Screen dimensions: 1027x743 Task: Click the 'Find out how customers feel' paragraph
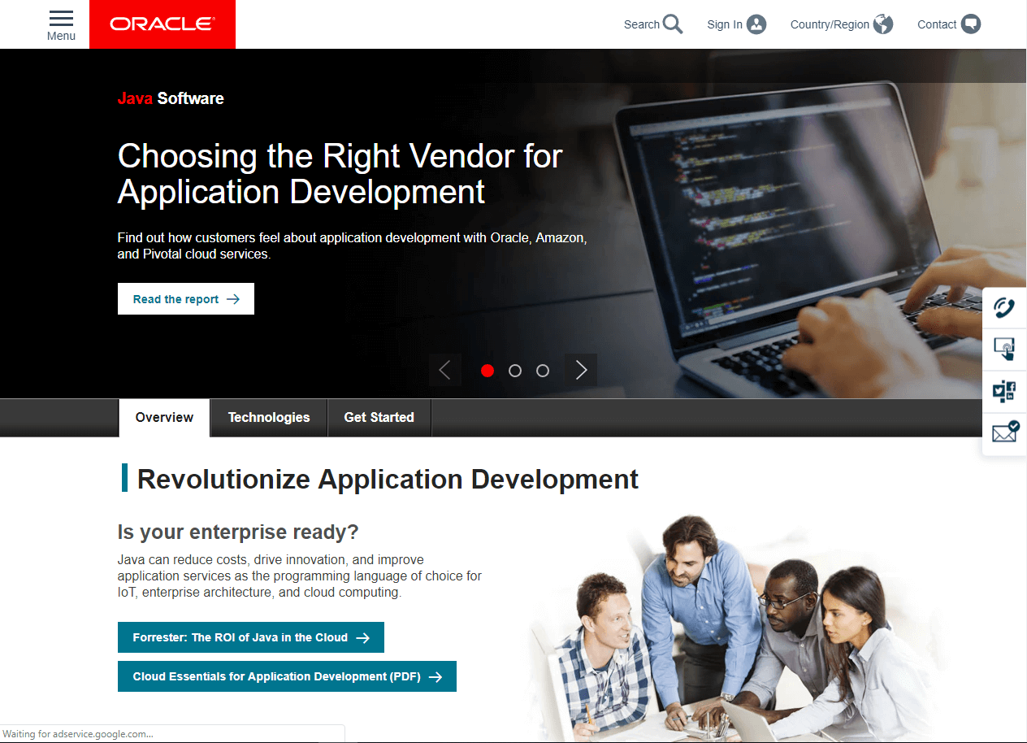(x=352, y=245)
